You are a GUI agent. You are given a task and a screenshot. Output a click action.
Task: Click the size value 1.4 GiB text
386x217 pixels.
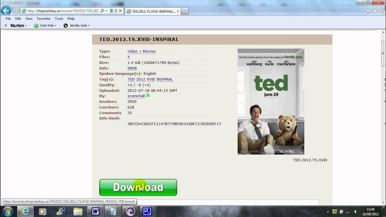[x=153, y=63]
